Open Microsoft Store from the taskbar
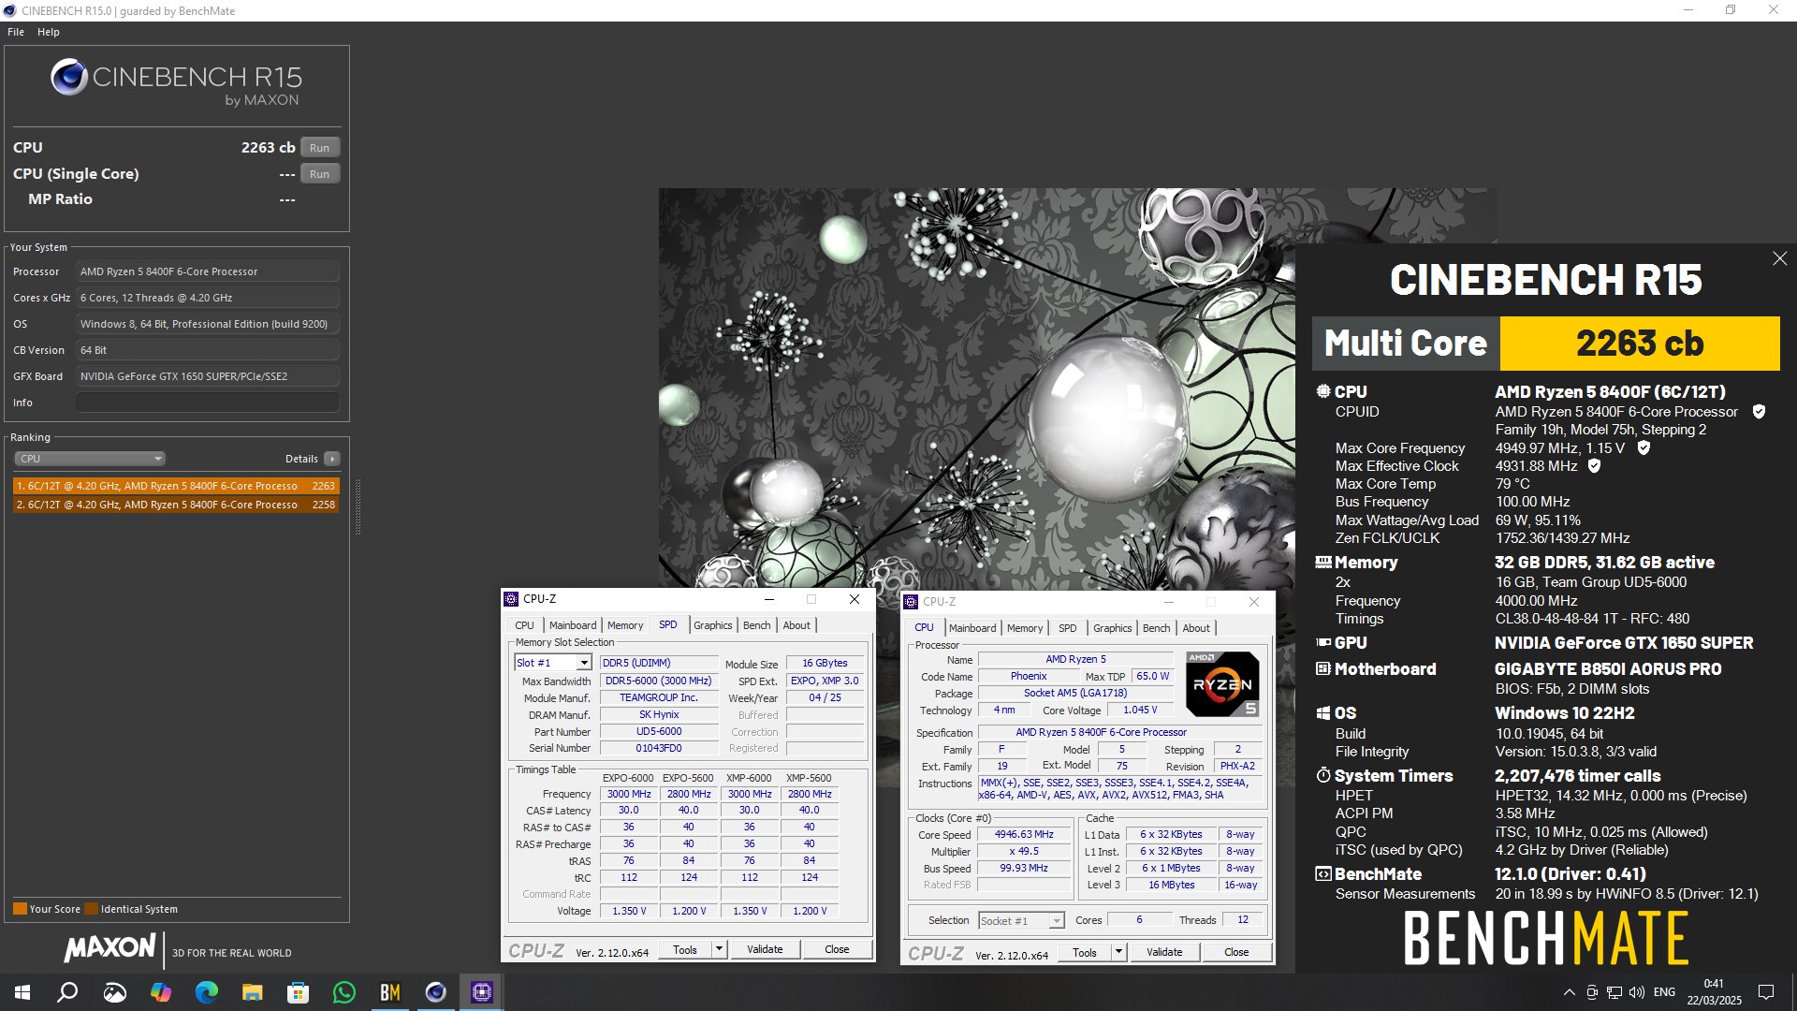This screenshot has width=1797, height=1011. click(x=299, y=992)
